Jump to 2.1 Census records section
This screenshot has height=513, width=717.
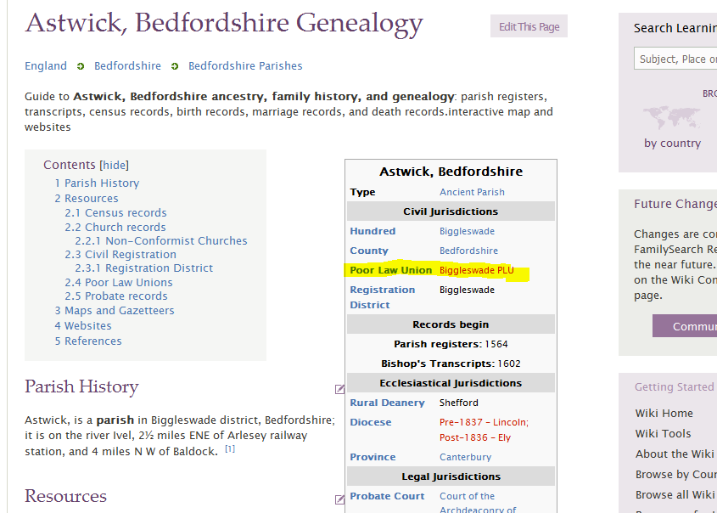pos(115,213)
